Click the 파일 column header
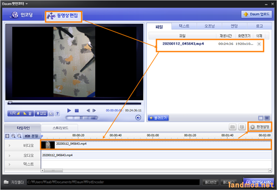The image size is (277, 190). pyautogui.click(x=182, y=36)
